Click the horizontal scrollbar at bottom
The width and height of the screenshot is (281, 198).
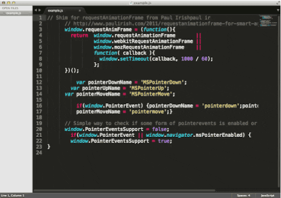(x=125, y=190)
